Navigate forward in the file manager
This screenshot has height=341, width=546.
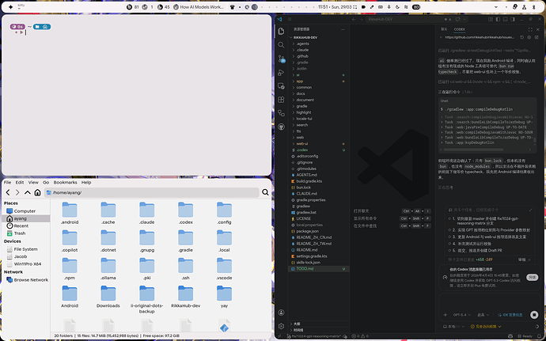17,192
